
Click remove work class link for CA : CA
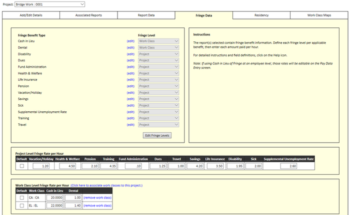(x=97, y=198)
